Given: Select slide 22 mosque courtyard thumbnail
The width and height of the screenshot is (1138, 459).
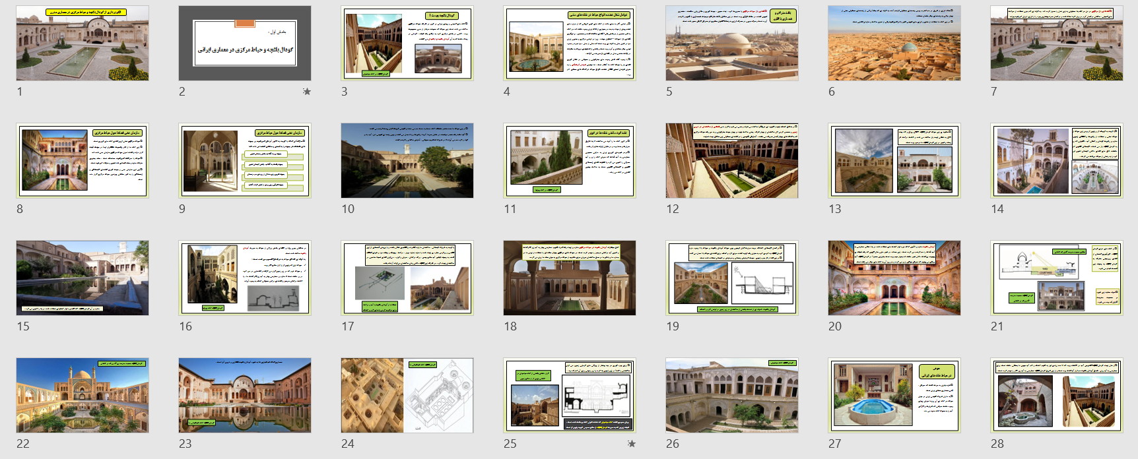Looking at the screenshot, I should (83, 396).
